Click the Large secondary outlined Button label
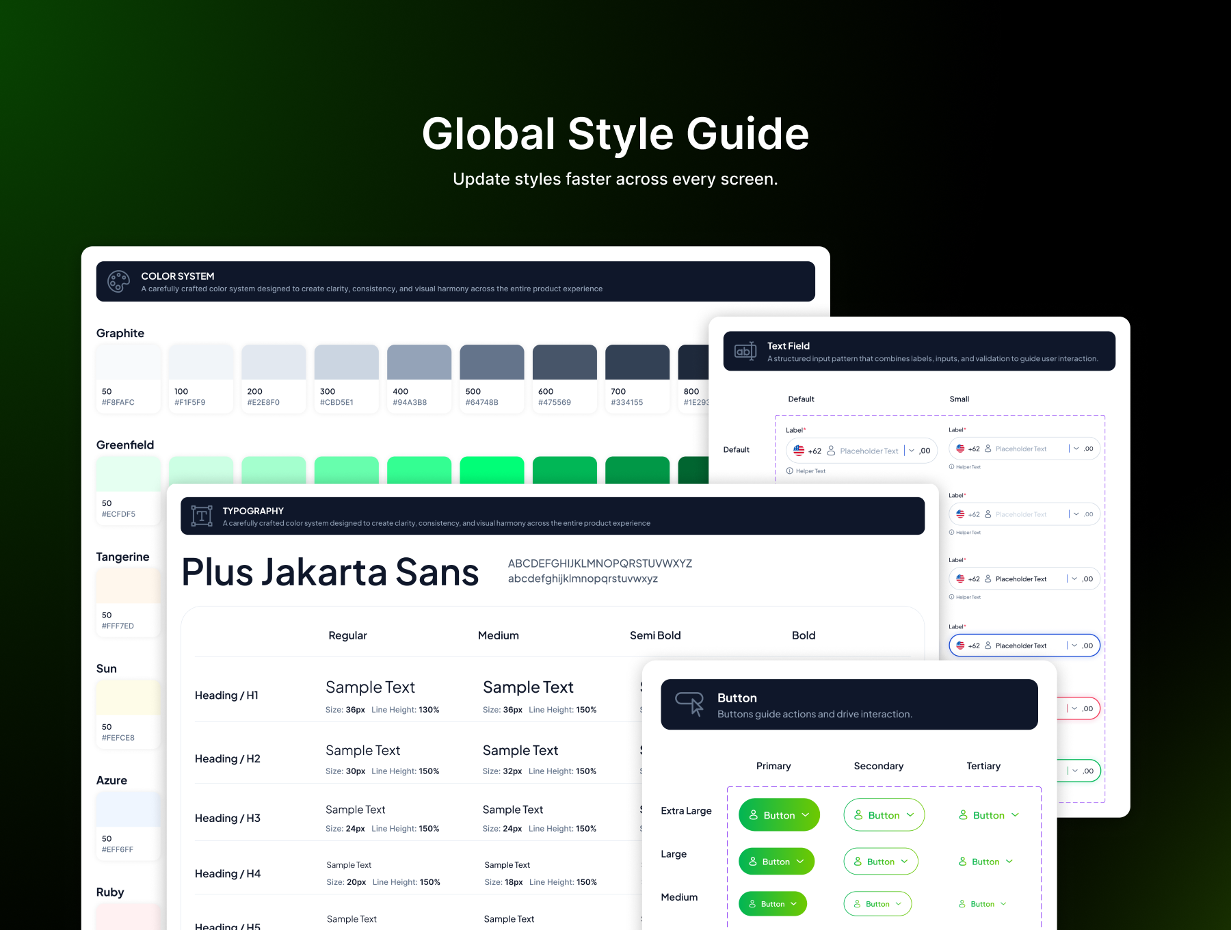Viewport: 1231px width, 930px height. coord(881,862)
